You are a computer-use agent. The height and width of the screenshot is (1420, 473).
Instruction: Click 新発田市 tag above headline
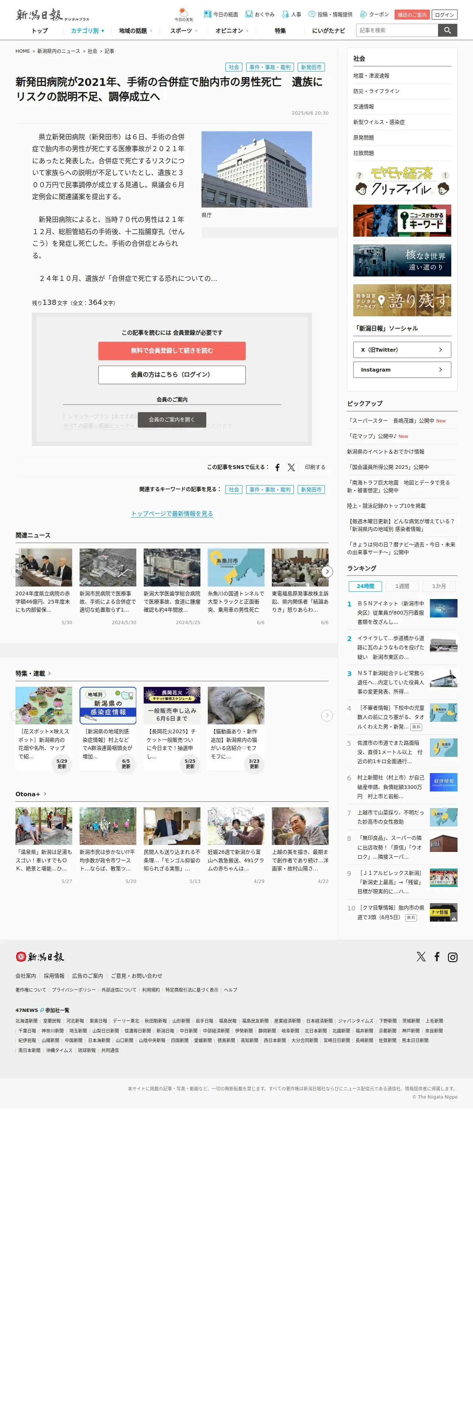click(x=311, y=67)
